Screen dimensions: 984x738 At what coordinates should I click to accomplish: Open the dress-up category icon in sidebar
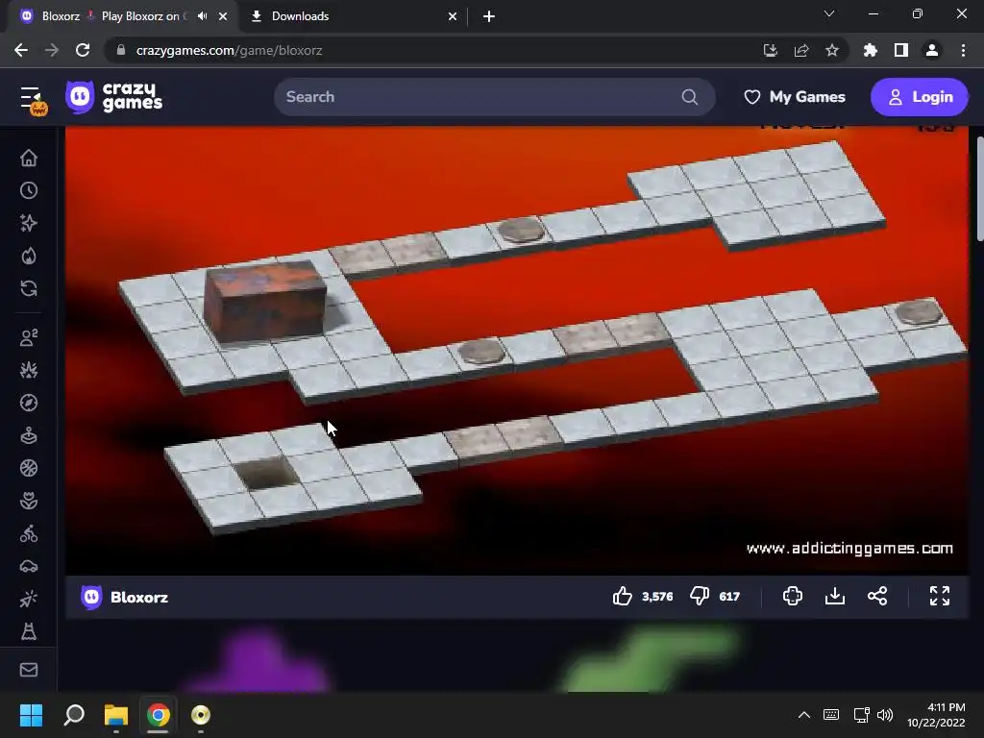(28, 631)
